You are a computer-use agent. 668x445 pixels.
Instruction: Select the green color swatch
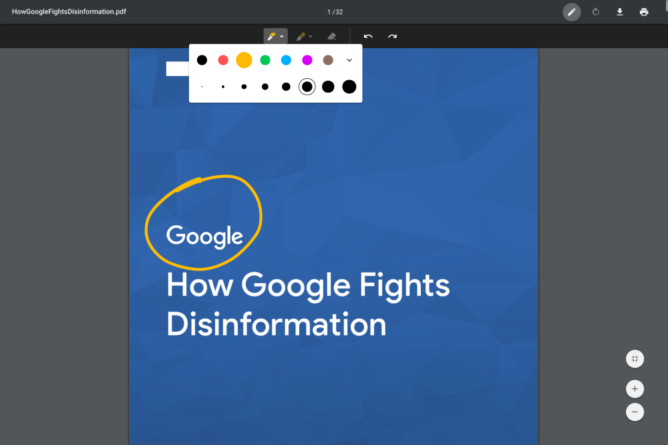[265, 60]
